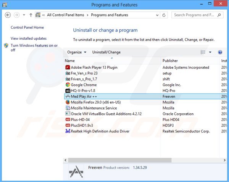This screenshot has width=229, height=182.
Task: Refresh the Programs and Features list
Action: [164, 15]
